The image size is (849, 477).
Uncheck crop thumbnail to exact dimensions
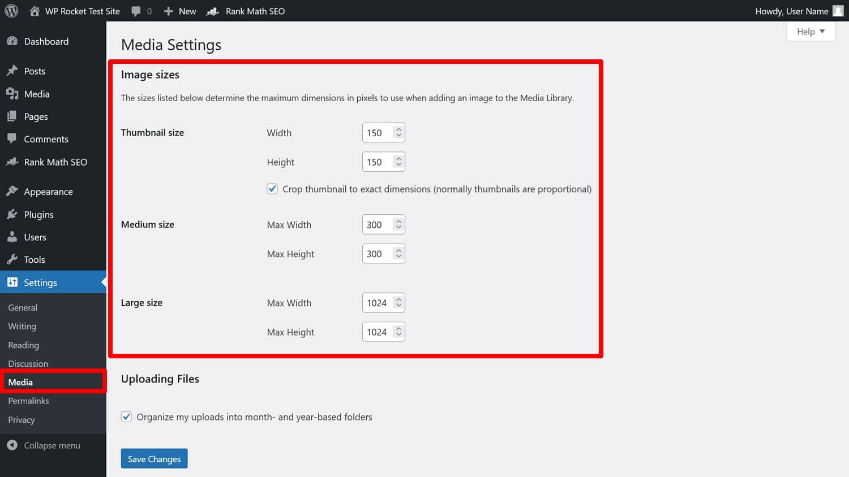(x=272, y=189)
